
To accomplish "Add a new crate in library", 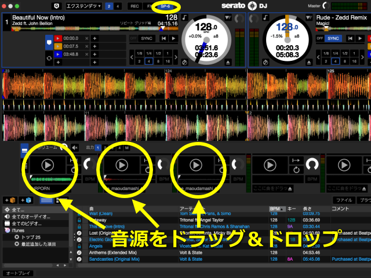I will click(x=9, y=200).
